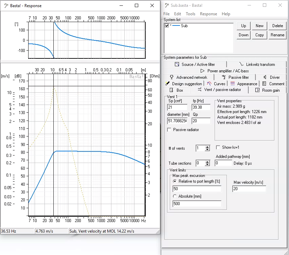
Task: Click the Appearance tab icon
Action: (x=233, y=84)
